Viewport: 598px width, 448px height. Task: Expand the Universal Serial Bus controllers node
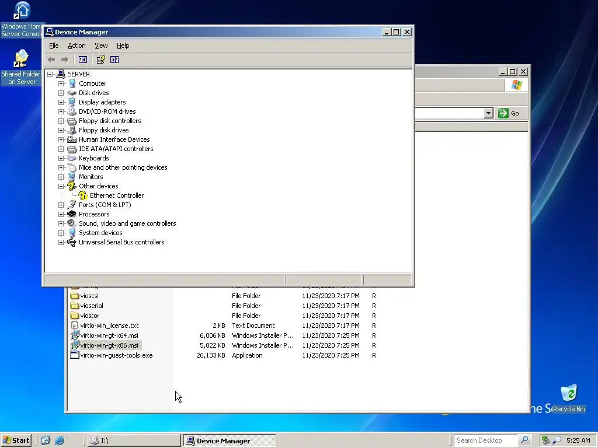point(61,242)
